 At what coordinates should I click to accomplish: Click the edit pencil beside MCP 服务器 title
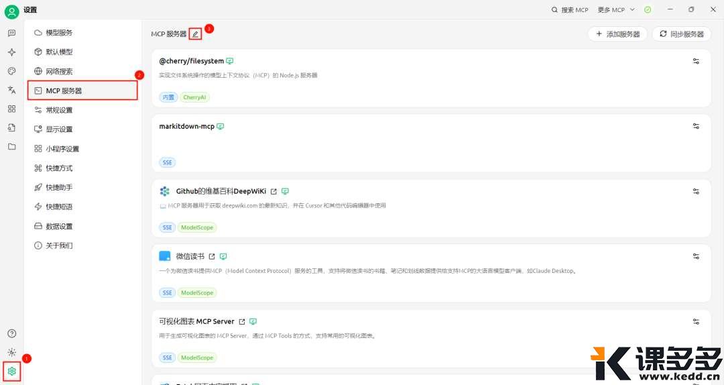click(x=195, y=34)
